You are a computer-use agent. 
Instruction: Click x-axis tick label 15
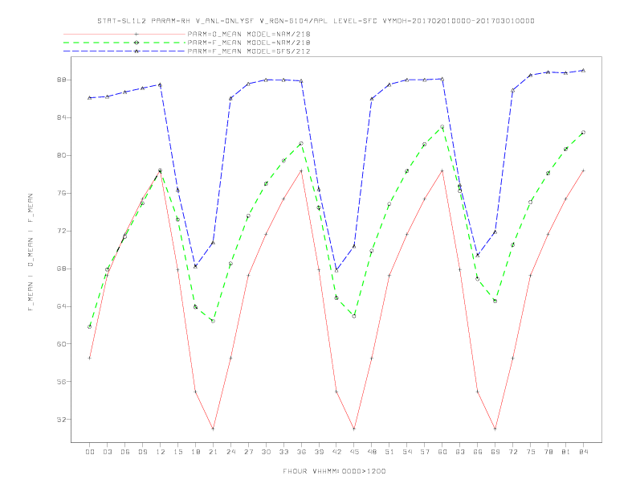point(177,452)
